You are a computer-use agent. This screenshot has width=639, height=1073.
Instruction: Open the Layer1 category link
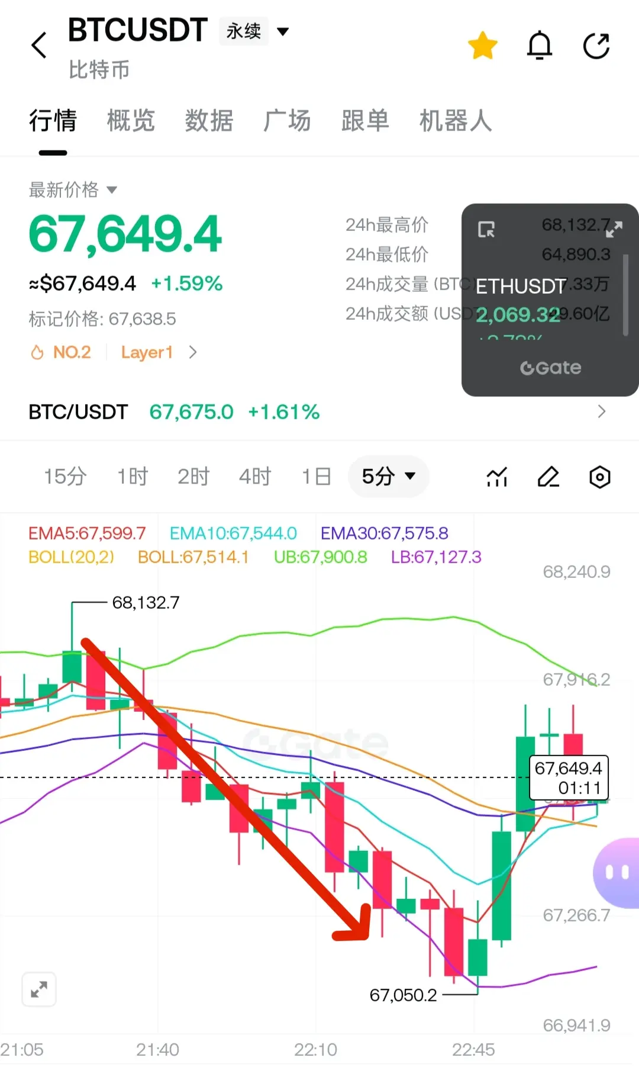coord(147,352)
